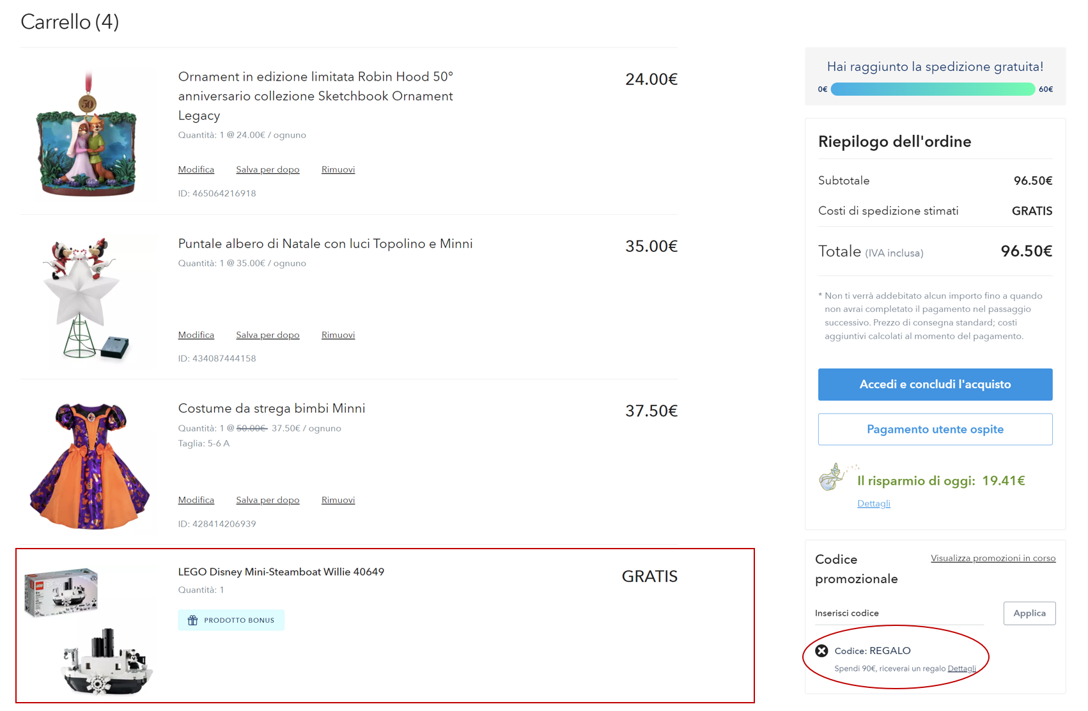This screenshot has height=711, width=1088.
Task: Edit the Robin Hood ornament with Modifica
Action: tap(196, 169)
